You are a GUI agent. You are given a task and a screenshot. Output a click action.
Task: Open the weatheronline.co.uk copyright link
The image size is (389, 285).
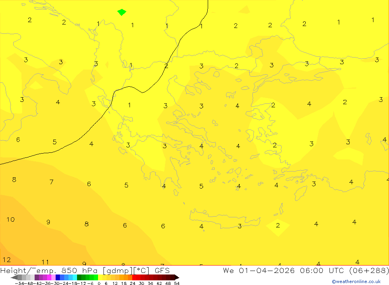(356, 282)
